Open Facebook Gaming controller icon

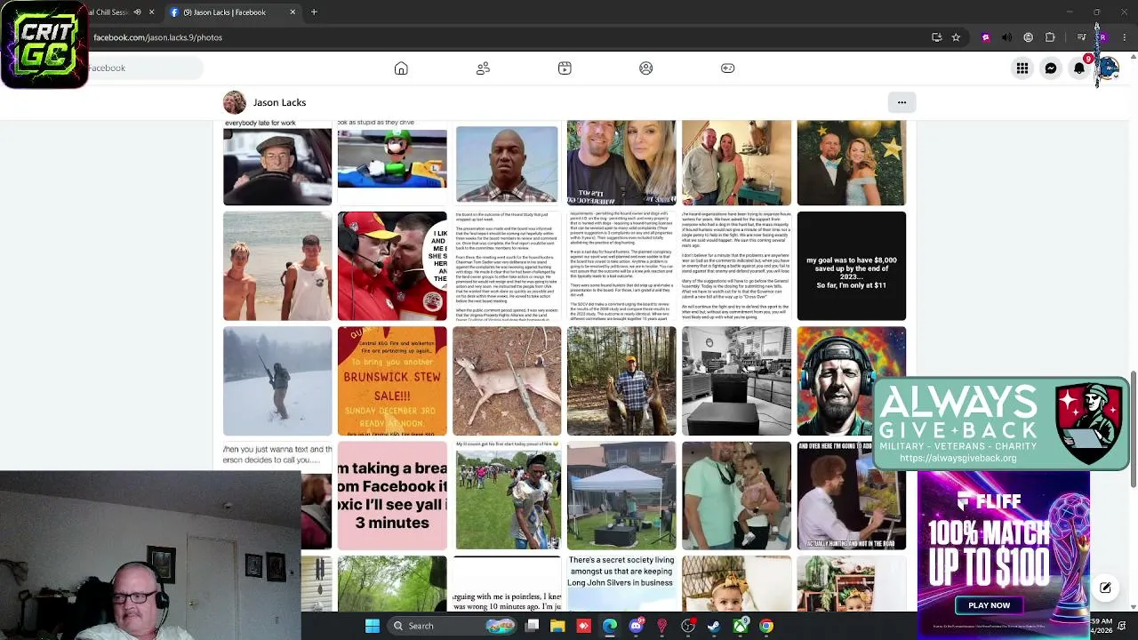[728, 68]
